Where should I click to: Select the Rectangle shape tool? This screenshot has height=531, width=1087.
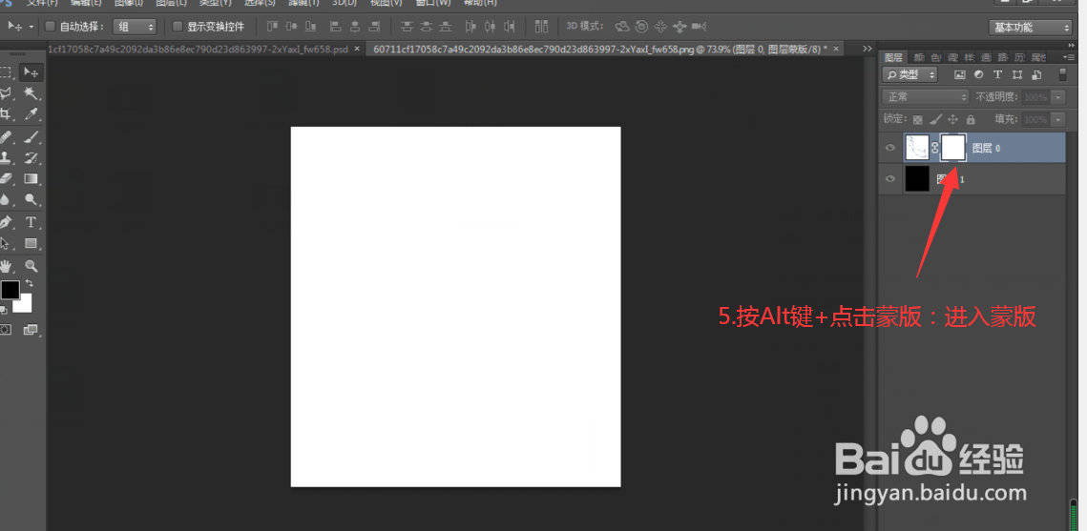31,244
